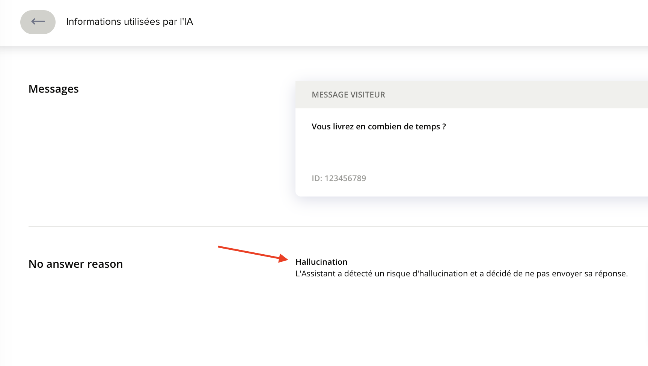
Task: Click "l'IA" in the page title
Action: (186, 22)
